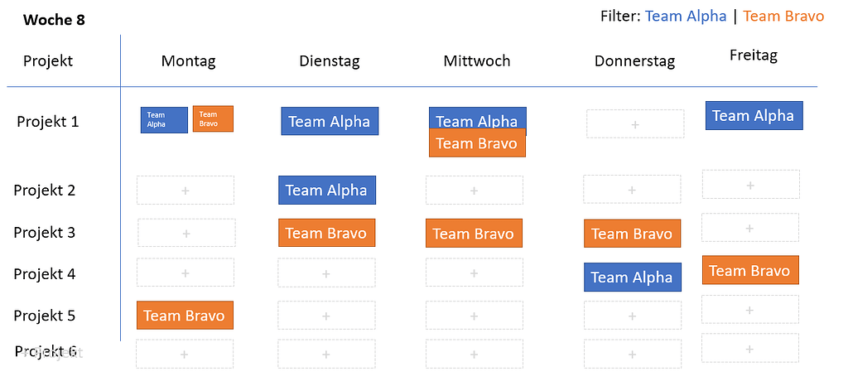
Task: Open Team Alpha card in Projekt 2 Dienstag
Action: point(327,190)
